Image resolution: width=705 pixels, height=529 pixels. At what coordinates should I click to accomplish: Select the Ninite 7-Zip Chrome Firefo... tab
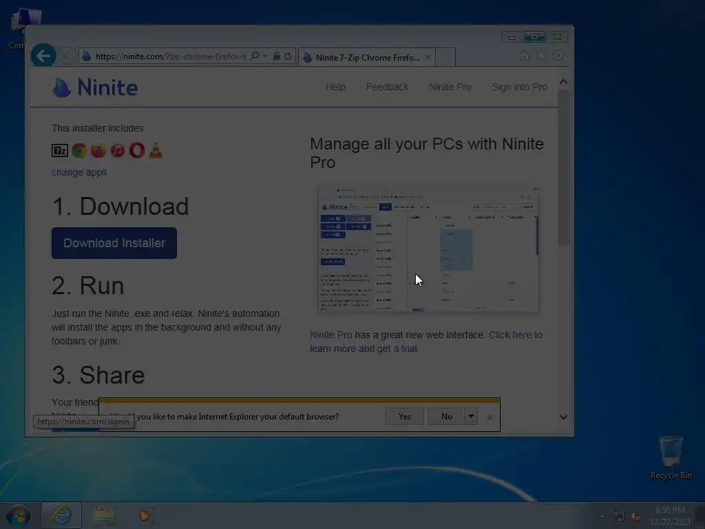tap(367, 57)
